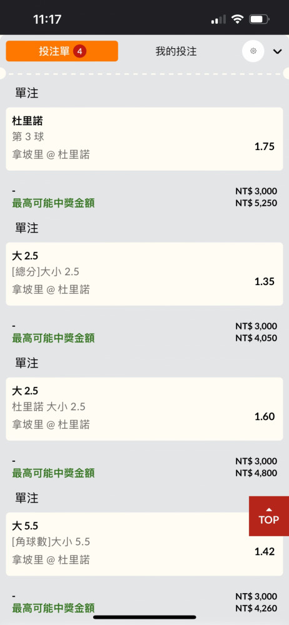Screen dimensions: 289x625
Task: Tap the NT$ 5,250 payout amount
Action: (256, 203)
